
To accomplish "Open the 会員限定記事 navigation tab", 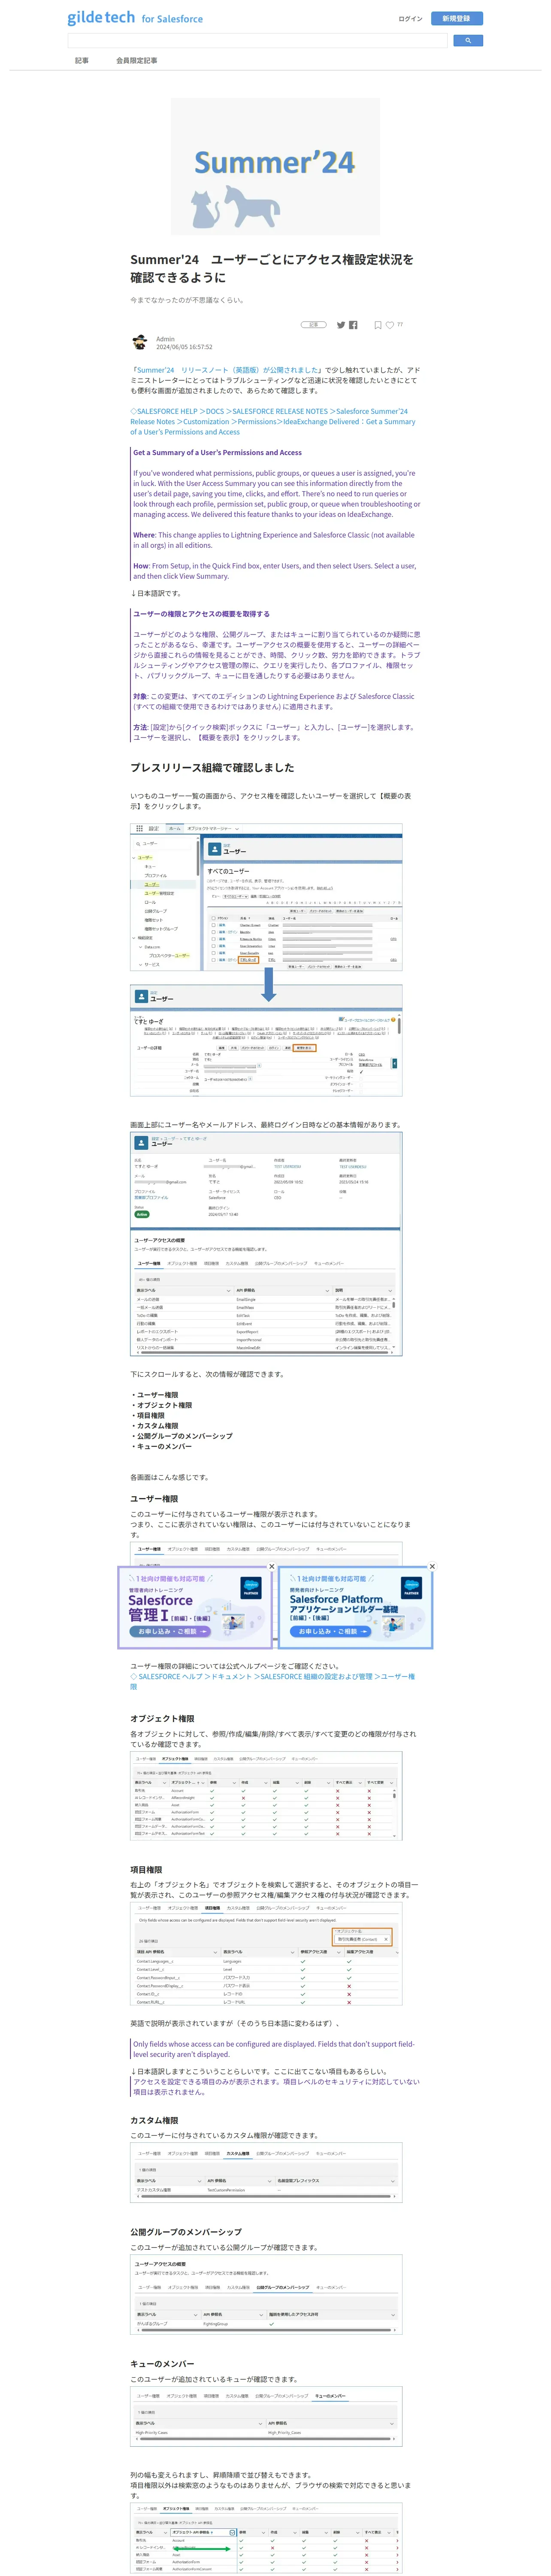I will (x=136, y=60).
